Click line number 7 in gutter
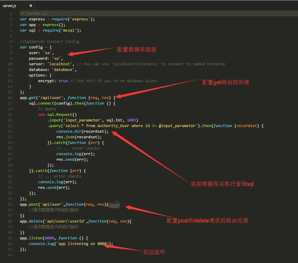Viewport: 298px width, 263px height. (11, 47)
